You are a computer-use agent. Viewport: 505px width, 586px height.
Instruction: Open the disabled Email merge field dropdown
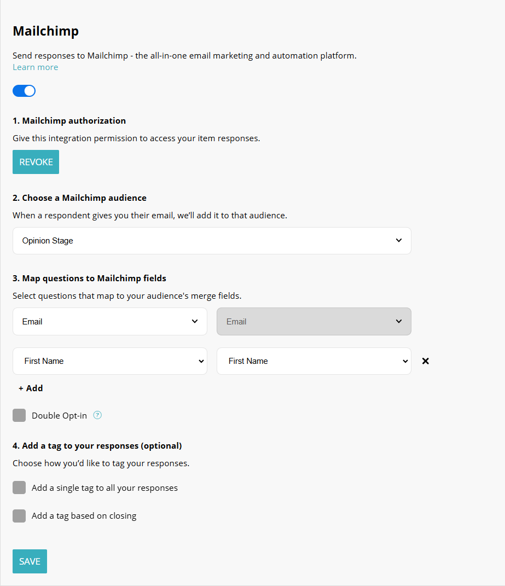click(x=314, y=321)
